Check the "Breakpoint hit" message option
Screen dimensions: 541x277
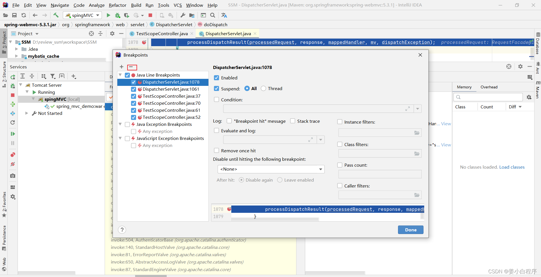click(x=229, y=121)
